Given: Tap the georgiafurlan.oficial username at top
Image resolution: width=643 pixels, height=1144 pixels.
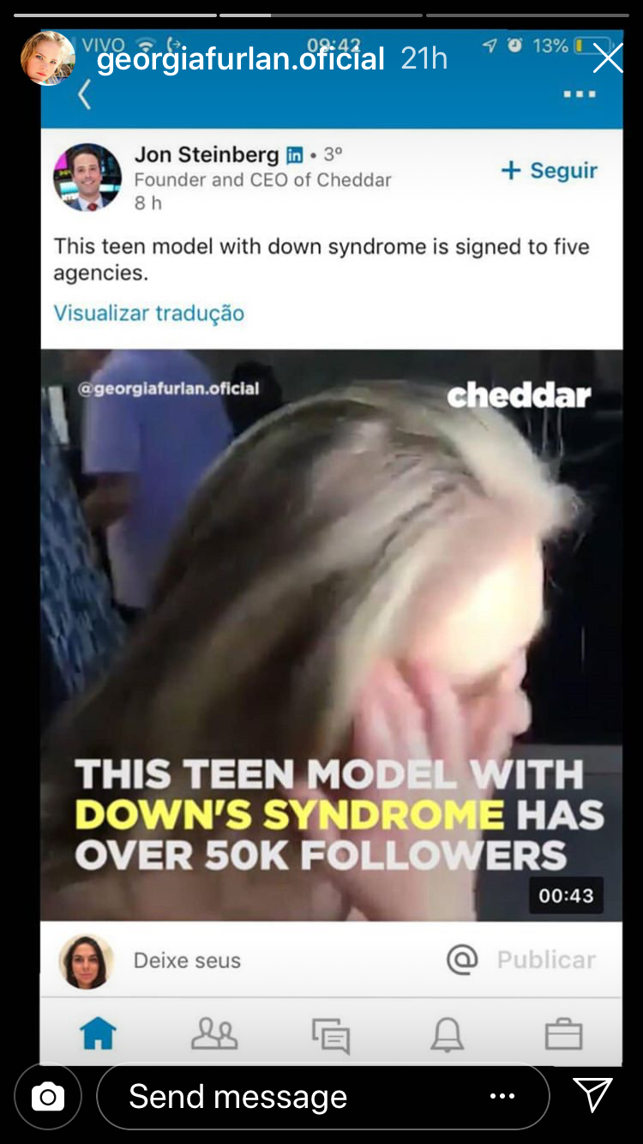Looking at the screenshot, I should click(x=241, y=59).
